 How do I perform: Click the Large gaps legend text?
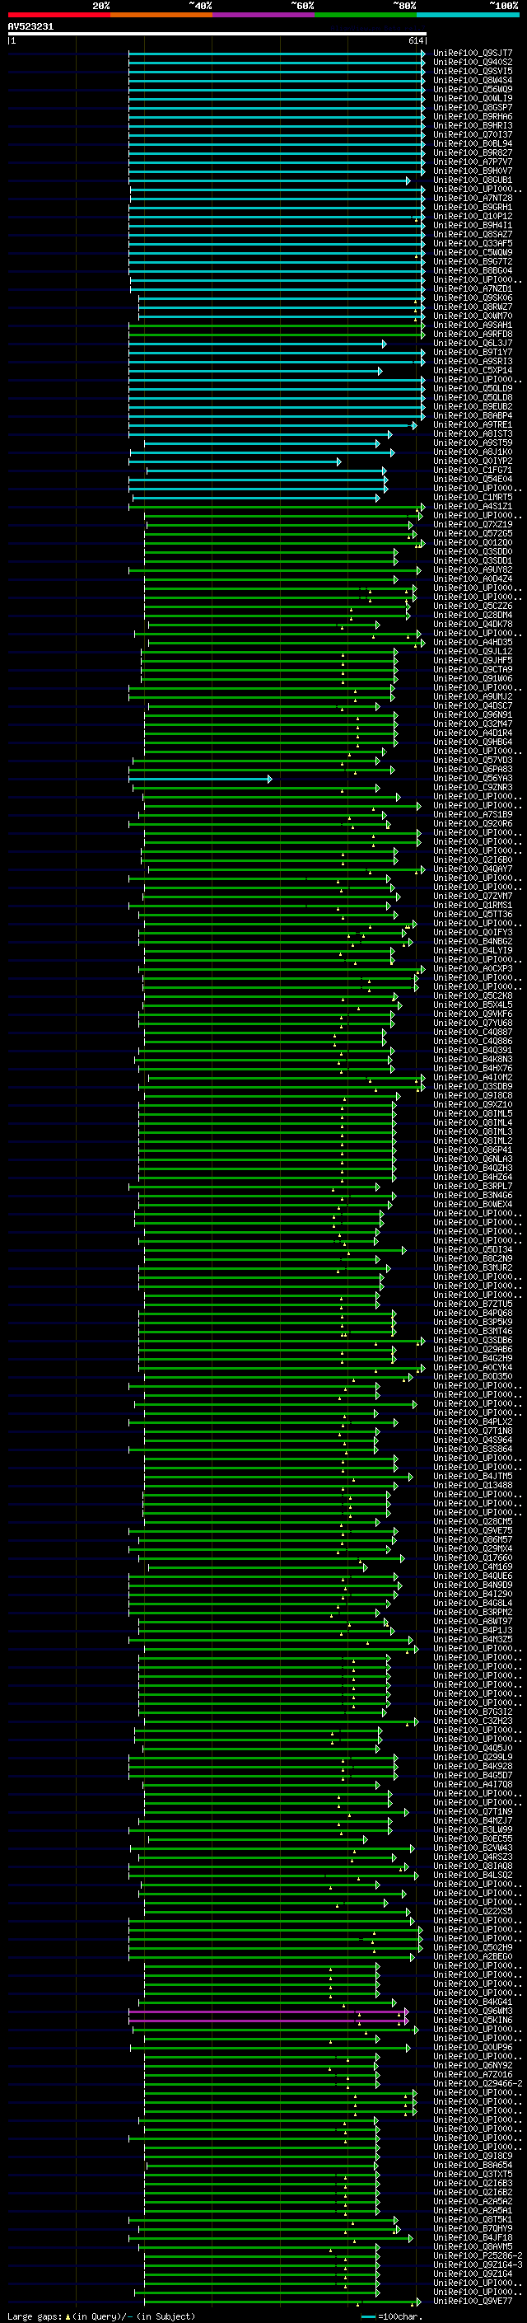pyautogui.click(x=101, y=2316)
